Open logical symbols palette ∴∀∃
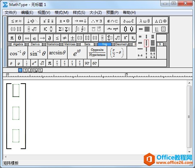Viewport: 195px width, 168px height. tap(96, 21)
